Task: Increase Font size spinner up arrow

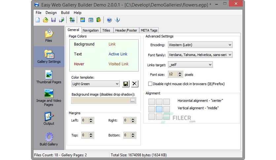Action: [x=180, y=73]
